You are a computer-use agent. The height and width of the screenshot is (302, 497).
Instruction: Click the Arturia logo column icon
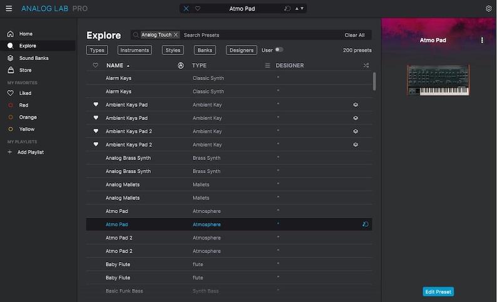(x=181, y=66)
